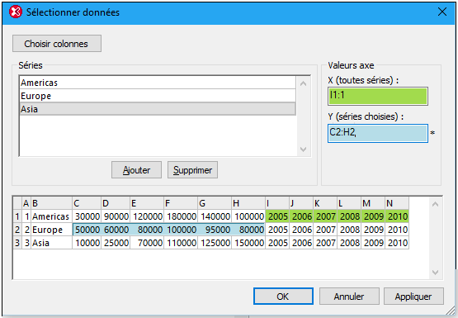
Task: Click the Annuler button
Action: 349,297
